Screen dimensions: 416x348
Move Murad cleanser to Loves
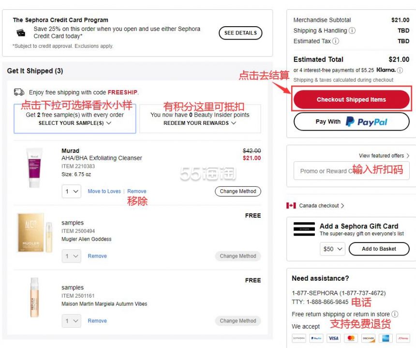tap(104, 191)
